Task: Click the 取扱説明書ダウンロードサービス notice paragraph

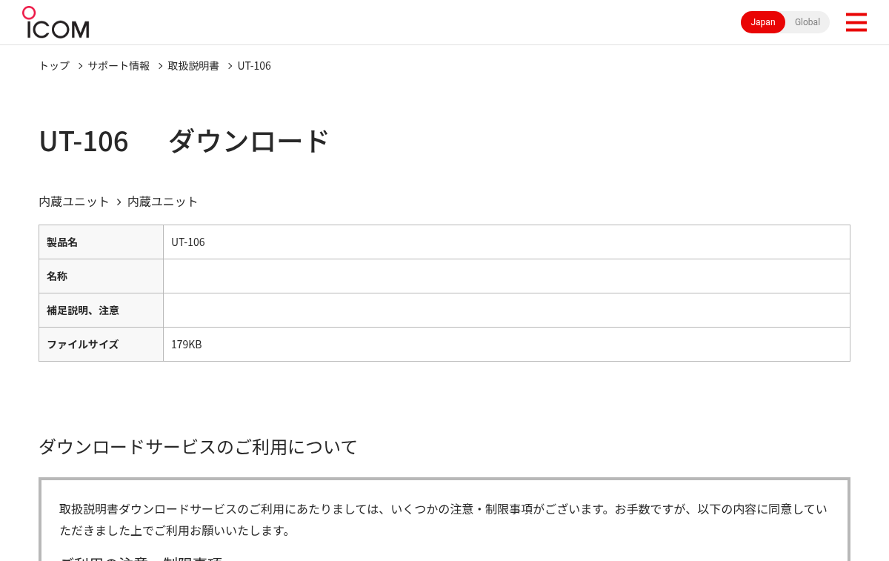Action: click(x=443, y=519)
